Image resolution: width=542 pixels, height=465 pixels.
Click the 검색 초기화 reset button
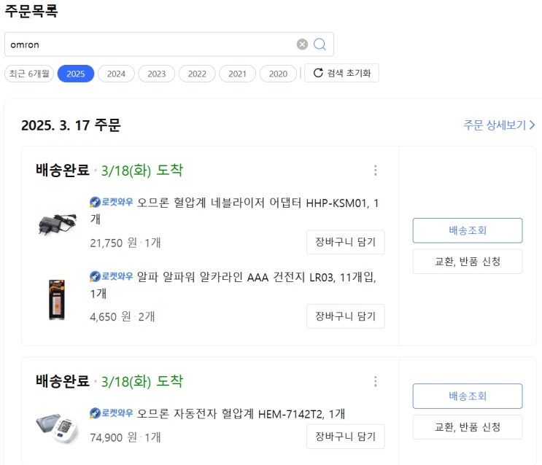341,73
